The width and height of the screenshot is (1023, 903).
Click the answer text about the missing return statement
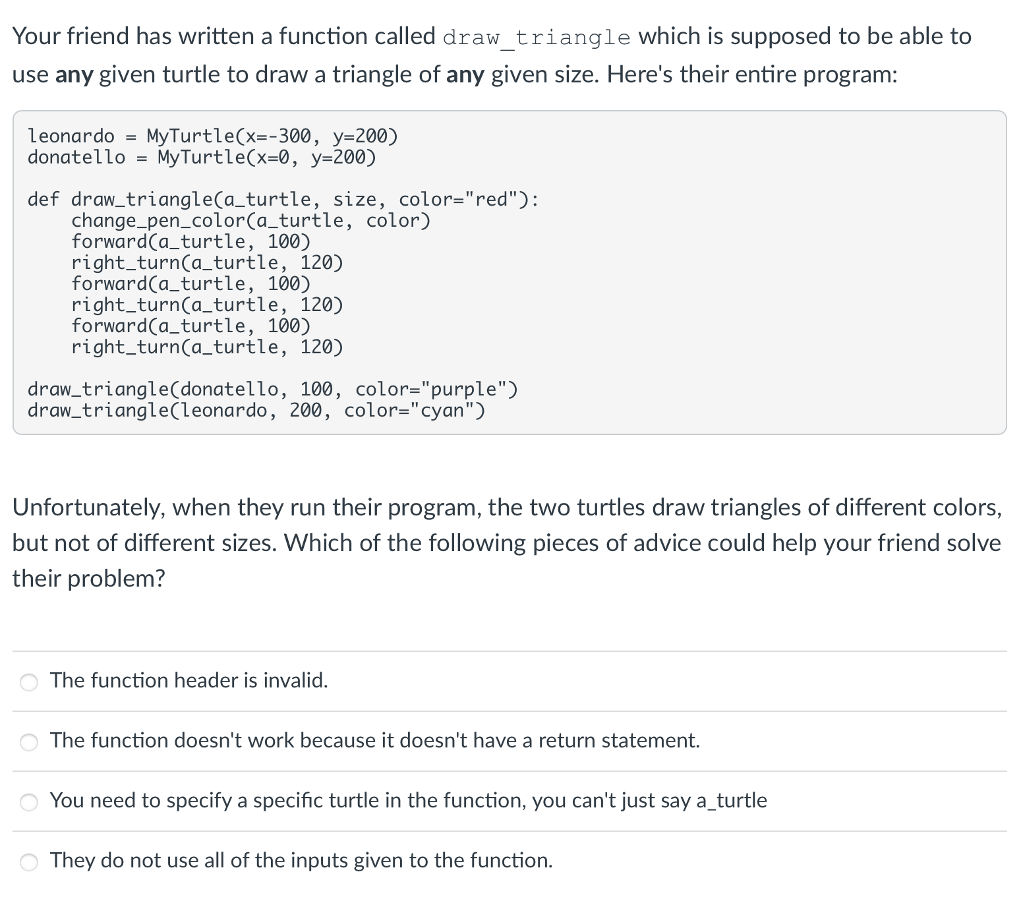click(x=374, y=740)
